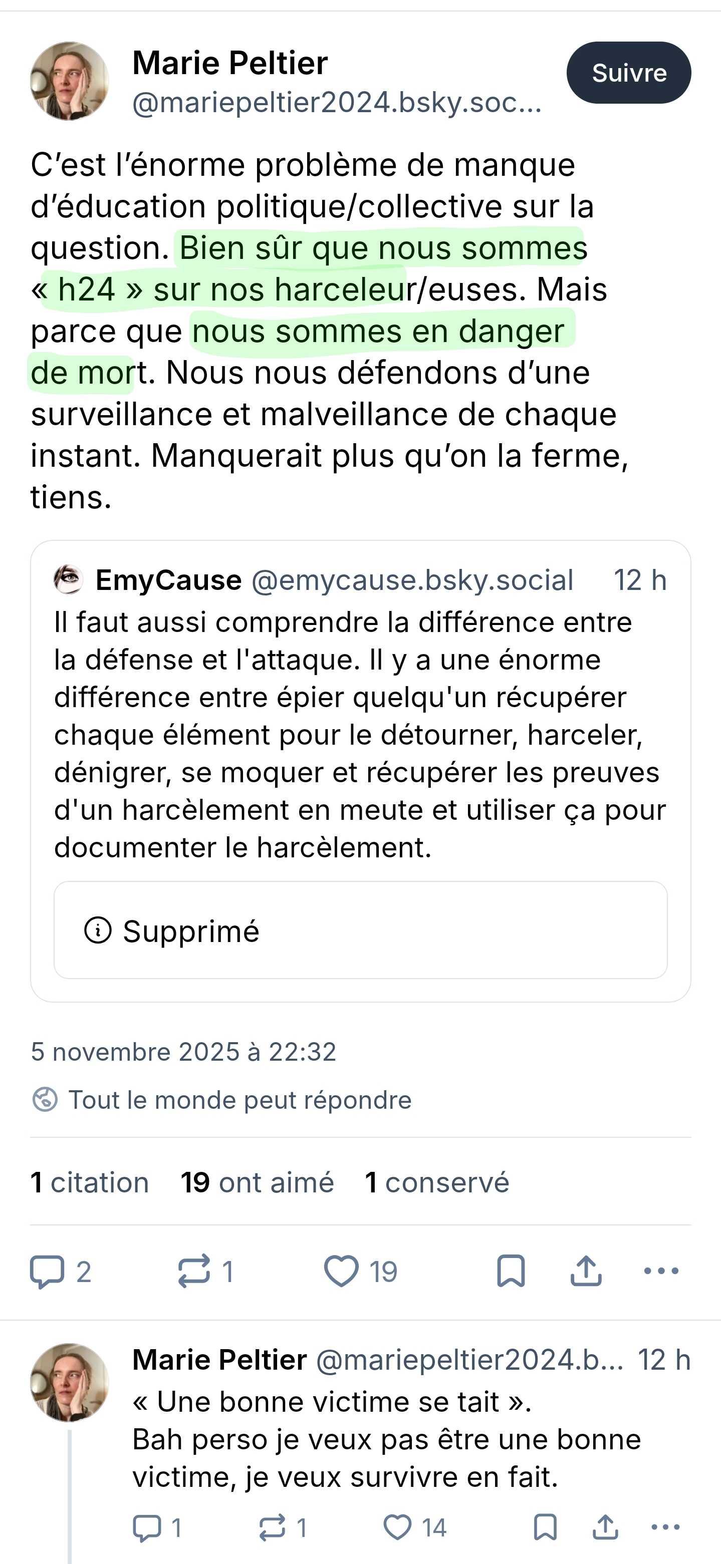Repost the main post via repost icon
721x1564 pixels.
[194, 1271]
